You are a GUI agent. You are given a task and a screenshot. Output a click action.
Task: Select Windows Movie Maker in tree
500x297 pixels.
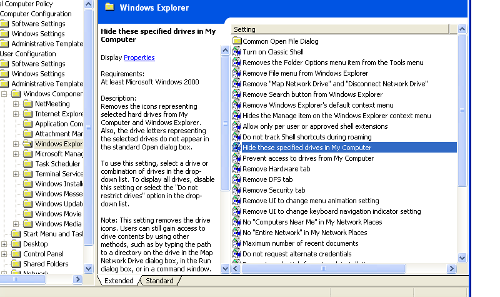tap(58, 214)
